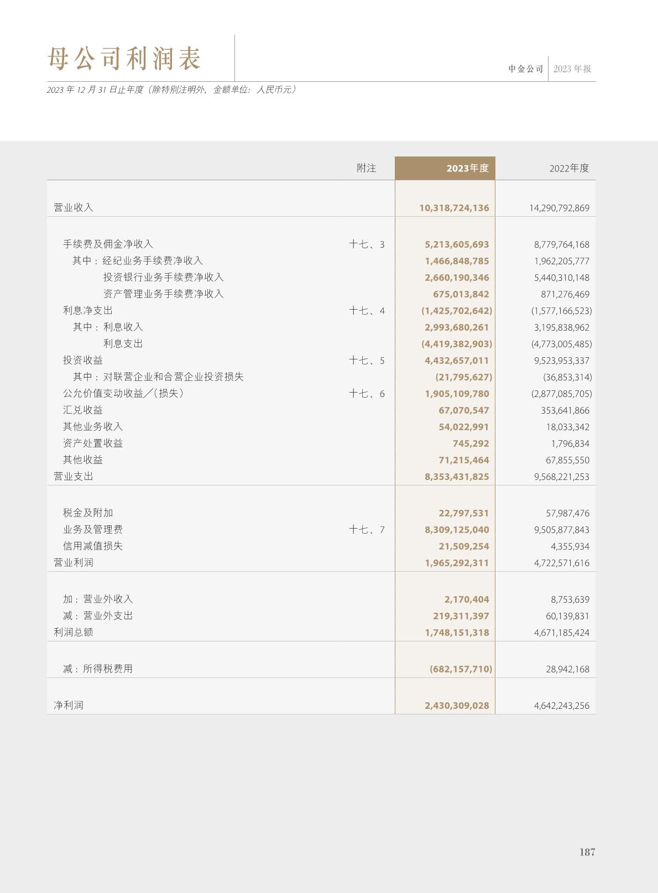Open note reference 十七、3
Image resolution: width=658 pixels, height=893 pixels.
pyautogui.click(x=367, y=244)
